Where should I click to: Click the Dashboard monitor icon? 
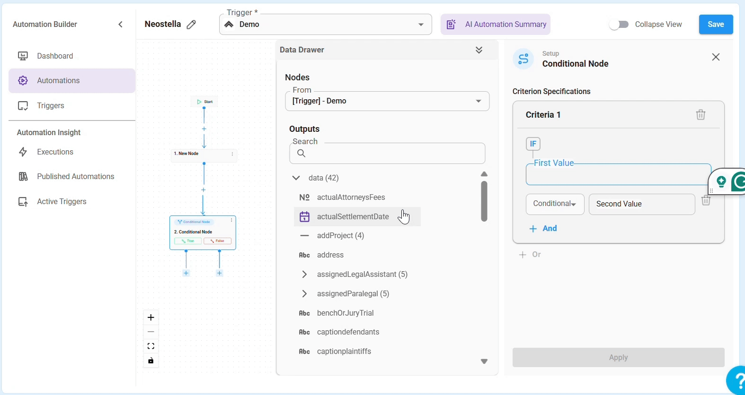[x=23, y=56]
